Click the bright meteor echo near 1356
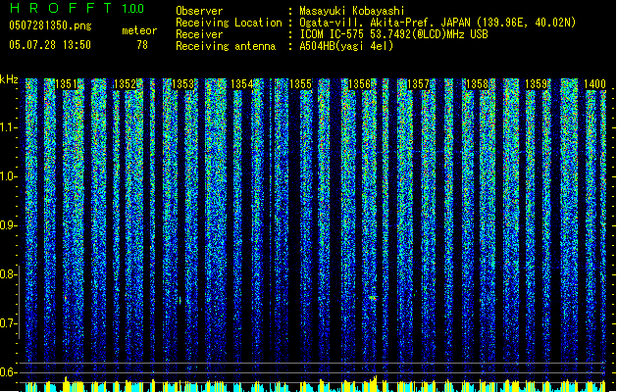 (x=373, y=298)
